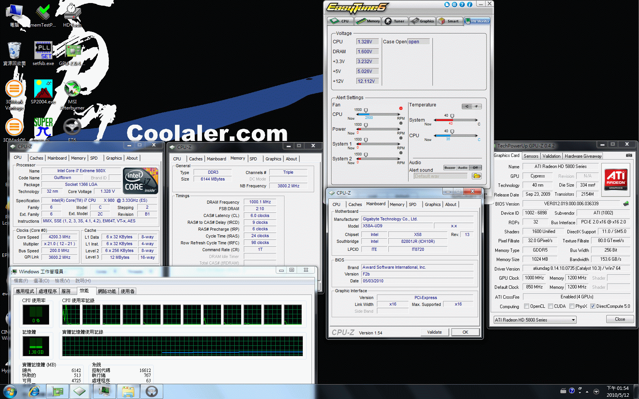Open SPD tab in CPU-Z Mainboard window

click(x=412, y=204)
